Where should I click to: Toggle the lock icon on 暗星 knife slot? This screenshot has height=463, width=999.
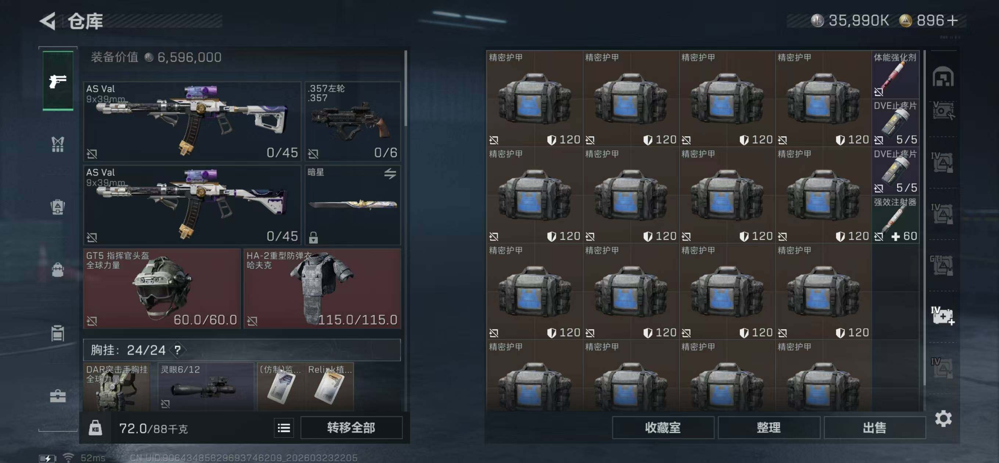pos(313,237)
